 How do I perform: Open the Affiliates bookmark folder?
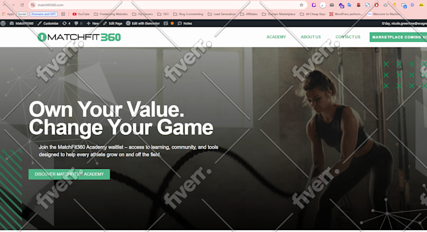pos(249,14)
